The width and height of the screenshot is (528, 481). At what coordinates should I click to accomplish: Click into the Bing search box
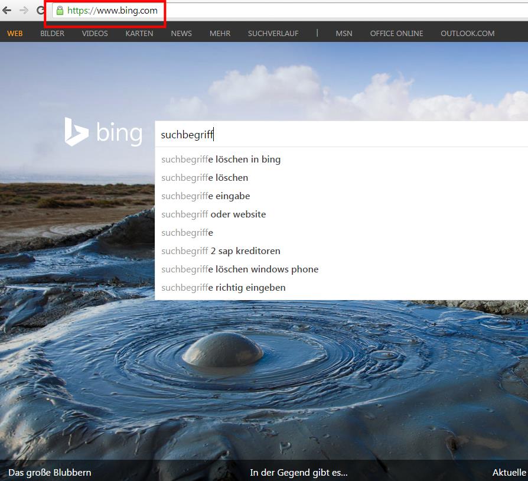pos(341,134)
